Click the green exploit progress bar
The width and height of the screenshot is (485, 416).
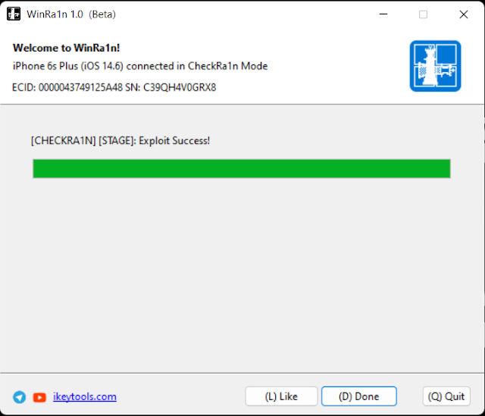(x=242, y=168)
